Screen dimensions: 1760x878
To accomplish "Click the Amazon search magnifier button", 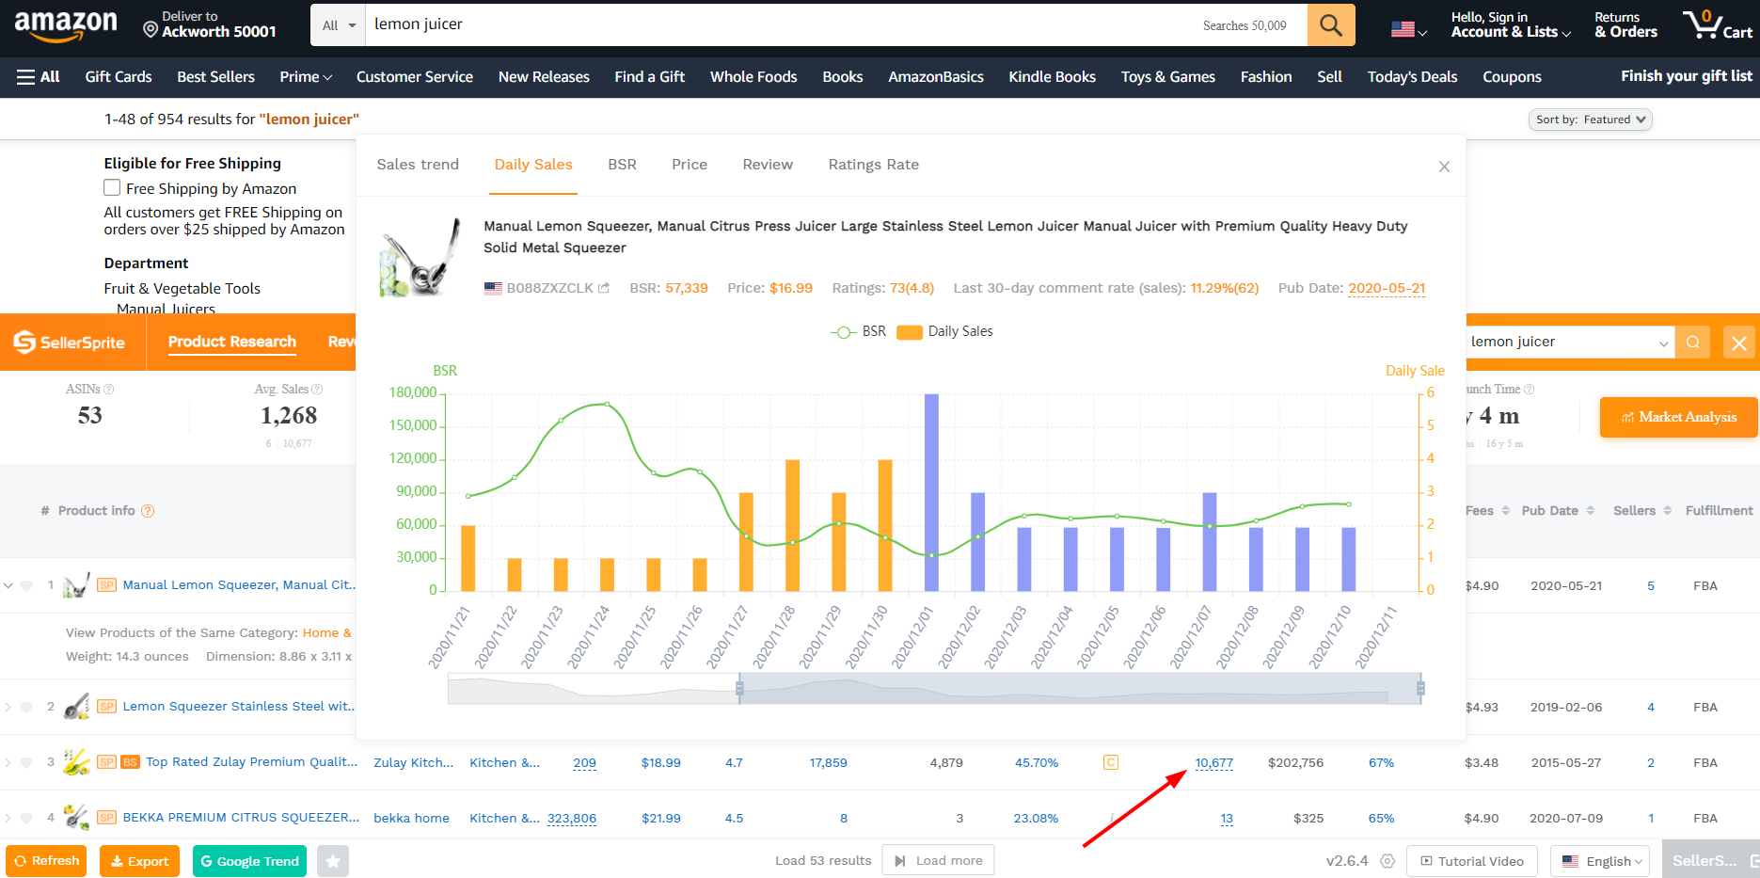I will (x=1330, y=24).
